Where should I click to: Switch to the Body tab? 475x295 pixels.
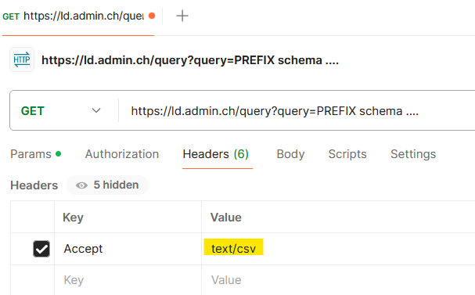(290, 154)
